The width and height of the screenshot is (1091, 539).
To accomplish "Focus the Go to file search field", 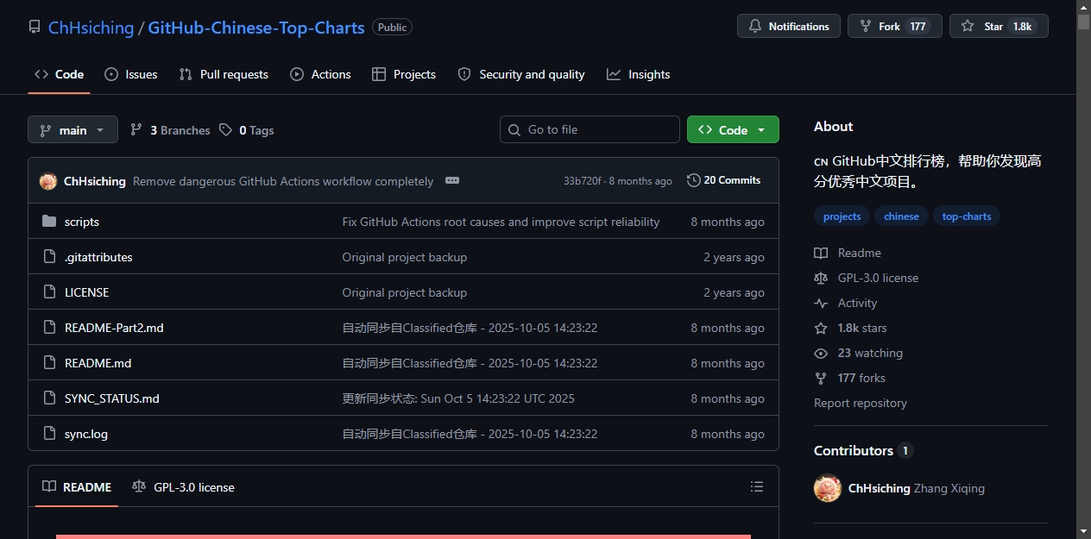I will 590,129.
